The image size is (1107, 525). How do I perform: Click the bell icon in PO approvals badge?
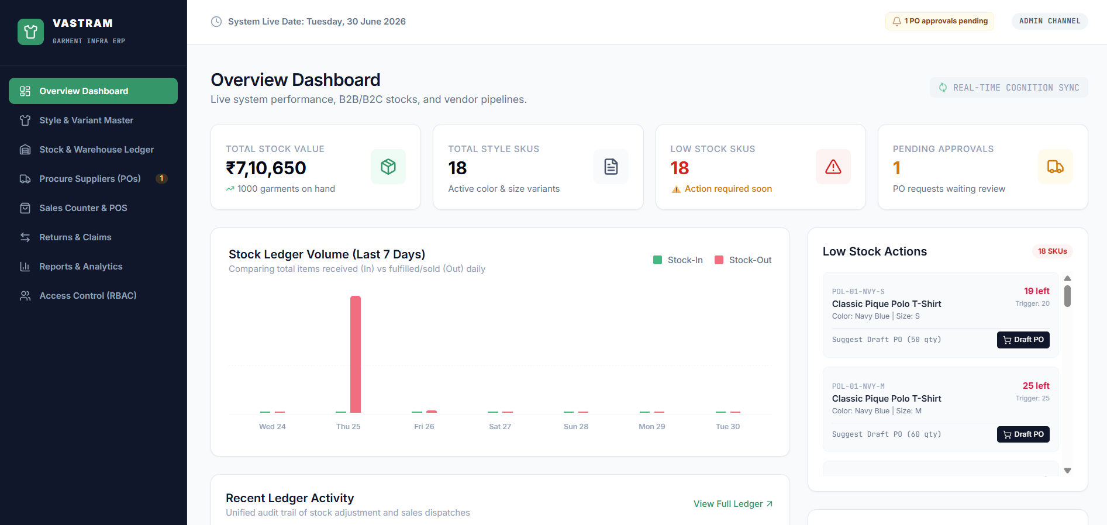(x=896, y=21)
